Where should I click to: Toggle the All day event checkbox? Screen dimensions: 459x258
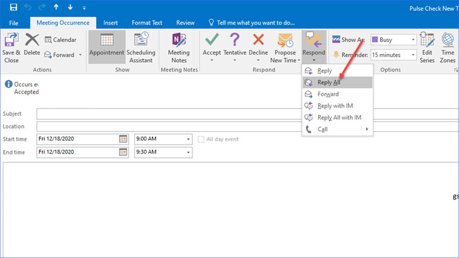point(201,139)
